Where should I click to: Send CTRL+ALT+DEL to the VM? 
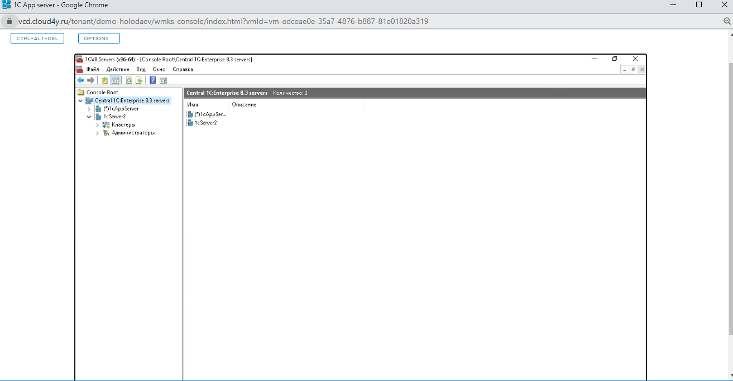coord(38,38)
